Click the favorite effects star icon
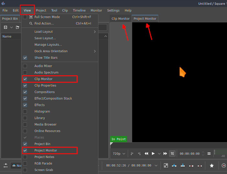 click(x=212, y=166)
